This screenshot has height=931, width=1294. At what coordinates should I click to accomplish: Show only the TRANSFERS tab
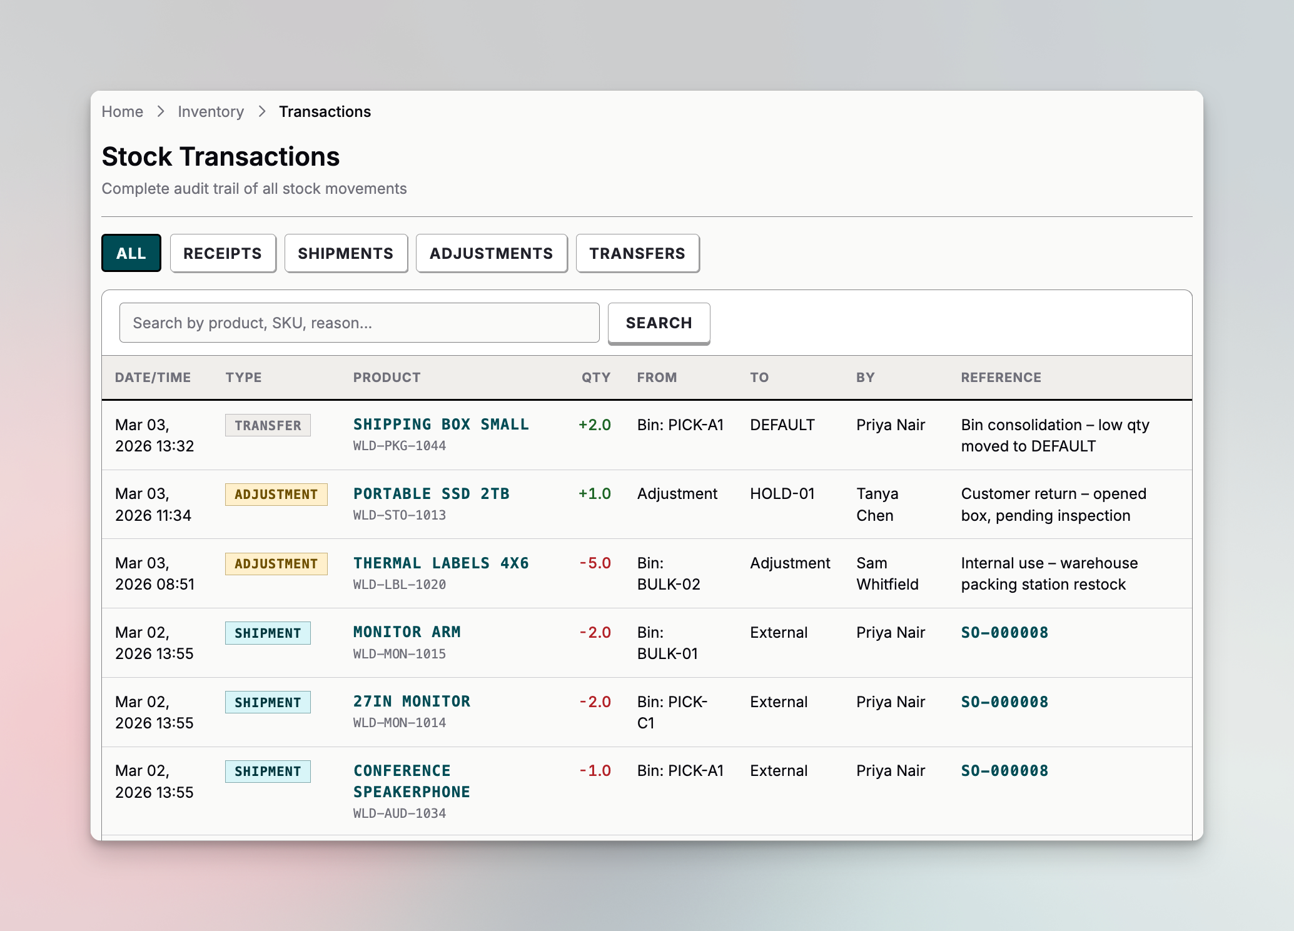pyautogui.click(x=637, y=253)
